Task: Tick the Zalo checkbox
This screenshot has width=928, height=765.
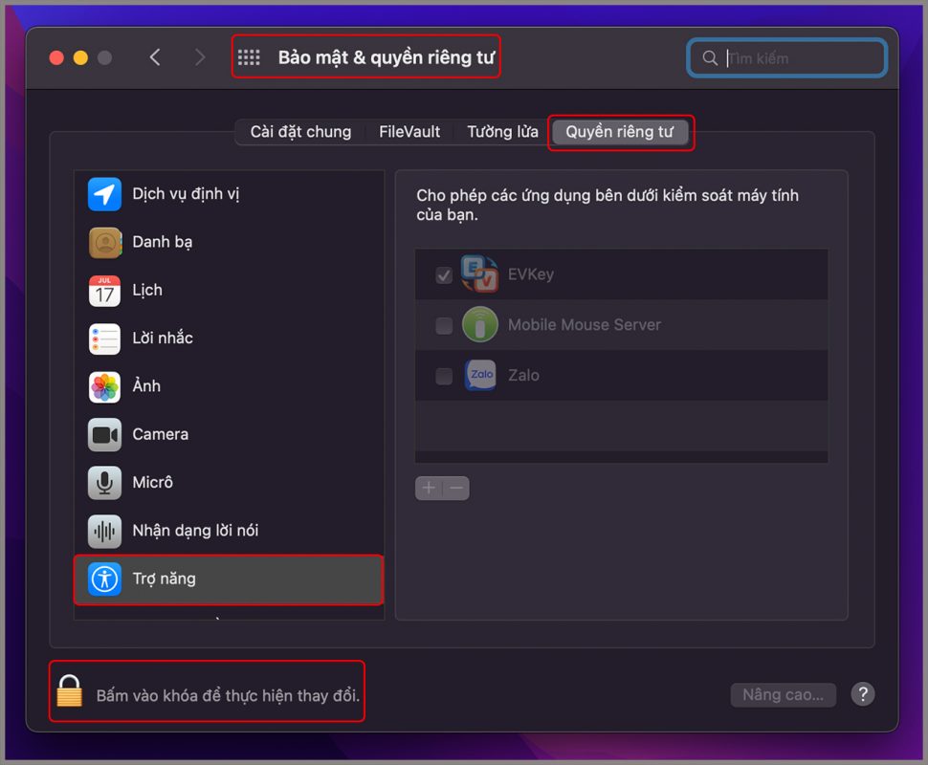Action: pos(444,376)
